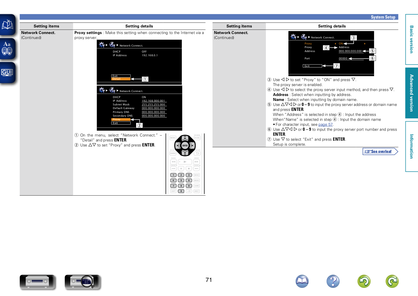This screenshot has width=418, height=296.
Task: Click the green back arrow icon
Action: click(364, 281)
